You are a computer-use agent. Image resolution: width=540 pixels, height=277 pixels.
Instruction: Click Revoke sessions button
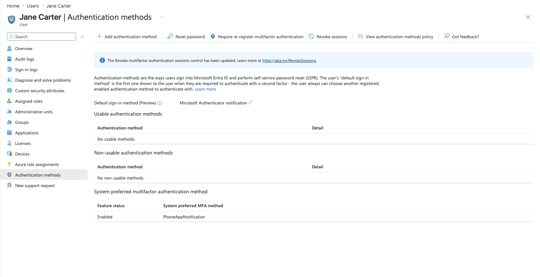(x=328, y=37)
